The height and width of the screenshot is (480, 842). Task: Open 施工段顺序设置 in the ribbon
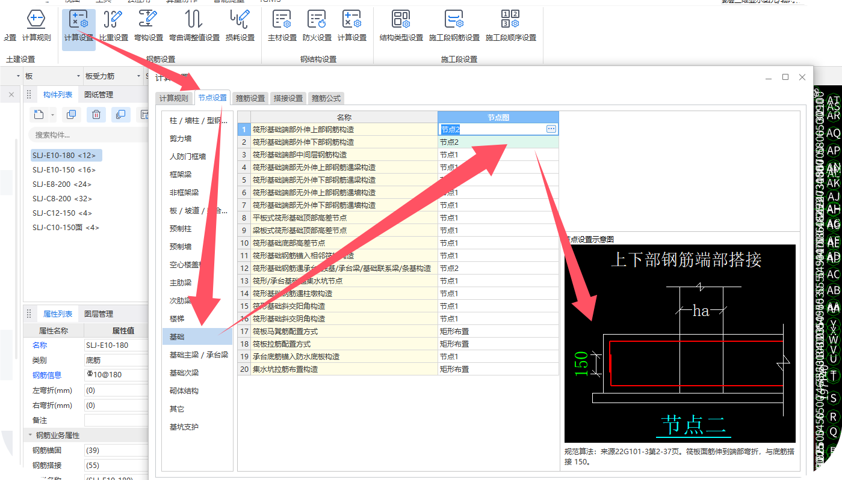[511, 25]
